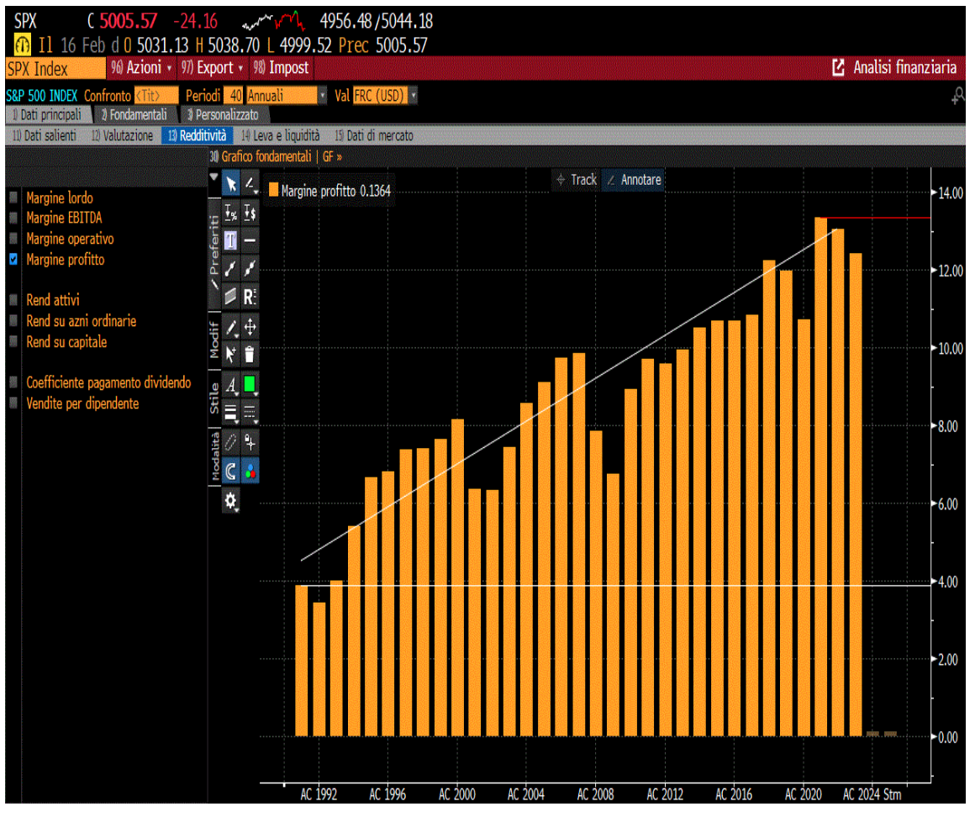Pick the horizontal line drawing tool
The height and width of the screenshot is (817, 975).
pyautogui.click(x=250, y=240)
